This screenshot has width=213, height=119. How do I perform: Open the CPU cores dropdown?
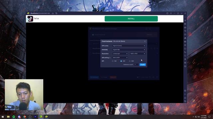pyautogui.click(x=129, y=46)
